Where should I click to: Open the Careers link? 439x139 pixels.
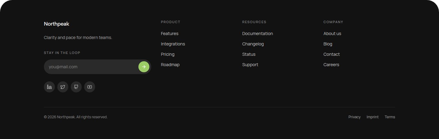pos(331,65)
